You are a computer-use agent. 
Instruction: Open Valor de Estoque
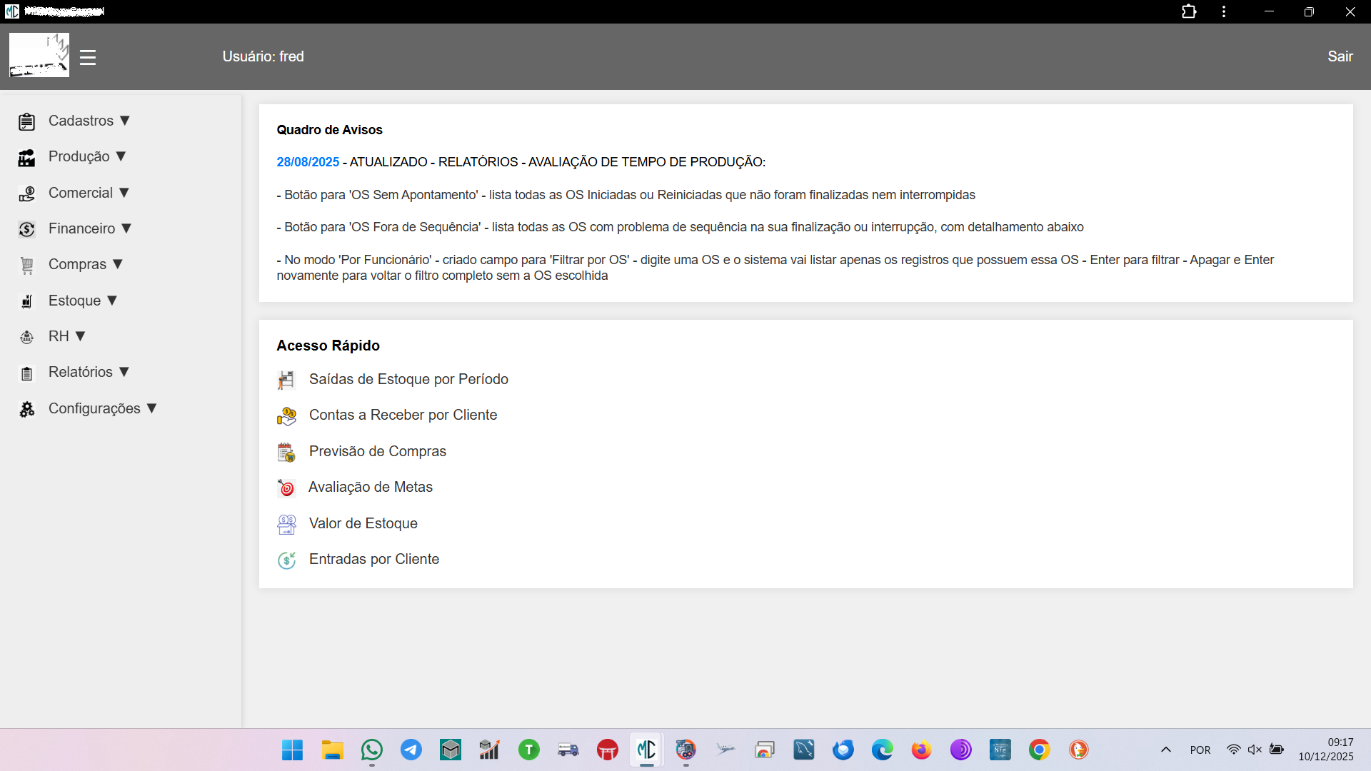tap(363, 523)
